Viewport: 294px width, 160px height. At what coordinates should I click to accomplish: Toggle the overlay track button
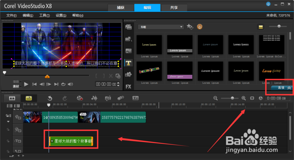click(x=18, y=129)
